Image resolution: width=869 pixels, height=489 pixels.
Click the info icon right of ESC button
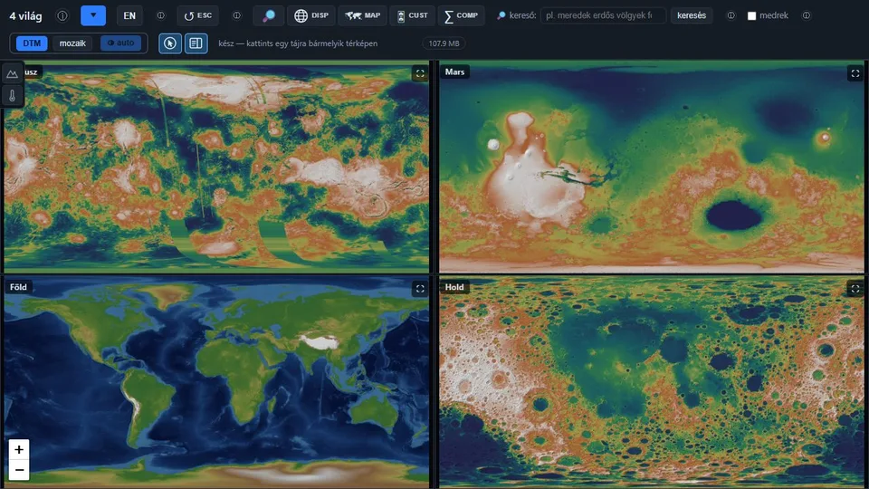[236, 15]
